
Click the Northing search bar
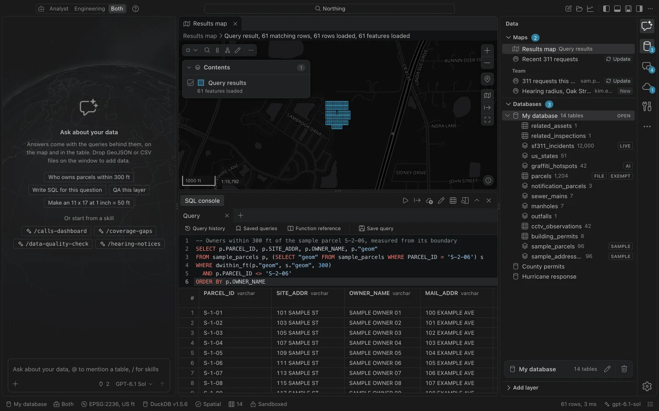(x=329, y=9)
